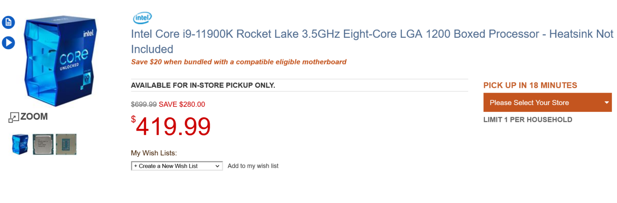Viewport: 617px width, 203px height.
Task: Click the Save $20 bundle offer text
Action: [x=239, y=62]
